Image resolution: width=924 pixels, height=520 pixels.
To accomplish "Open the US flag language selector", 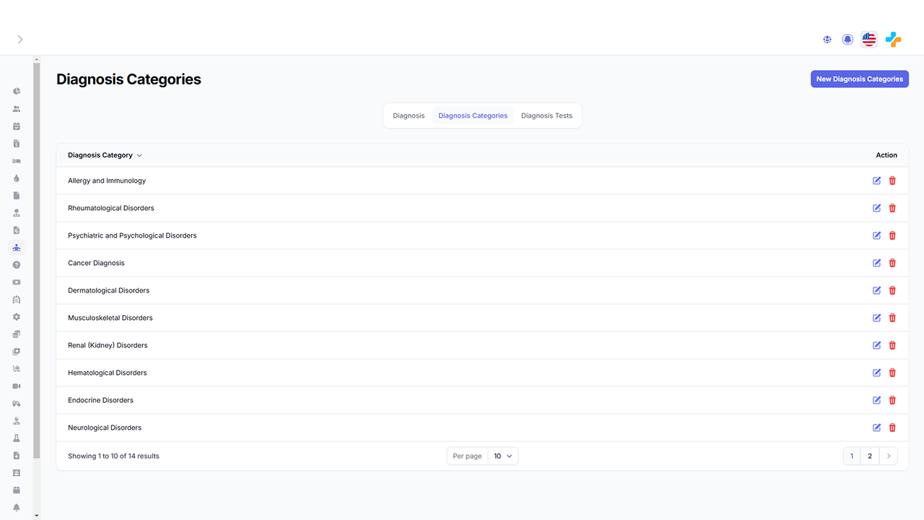I will click(869, 40).
